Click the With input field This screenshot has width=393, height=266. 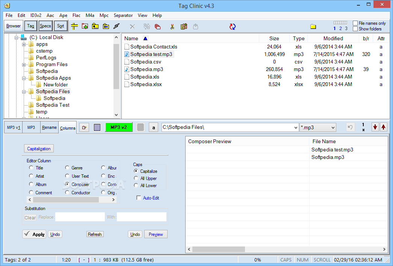coord(142,217)
